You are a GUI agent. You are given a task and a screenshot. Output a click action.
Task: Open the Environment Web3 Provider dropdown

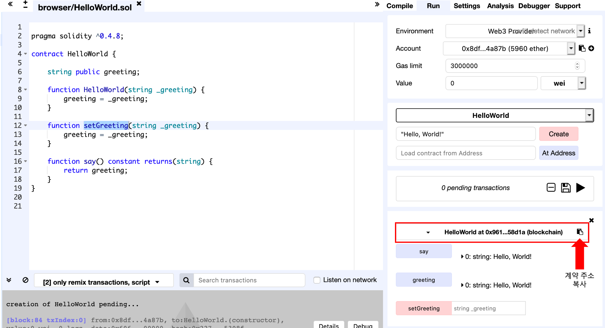pos(580,31)
